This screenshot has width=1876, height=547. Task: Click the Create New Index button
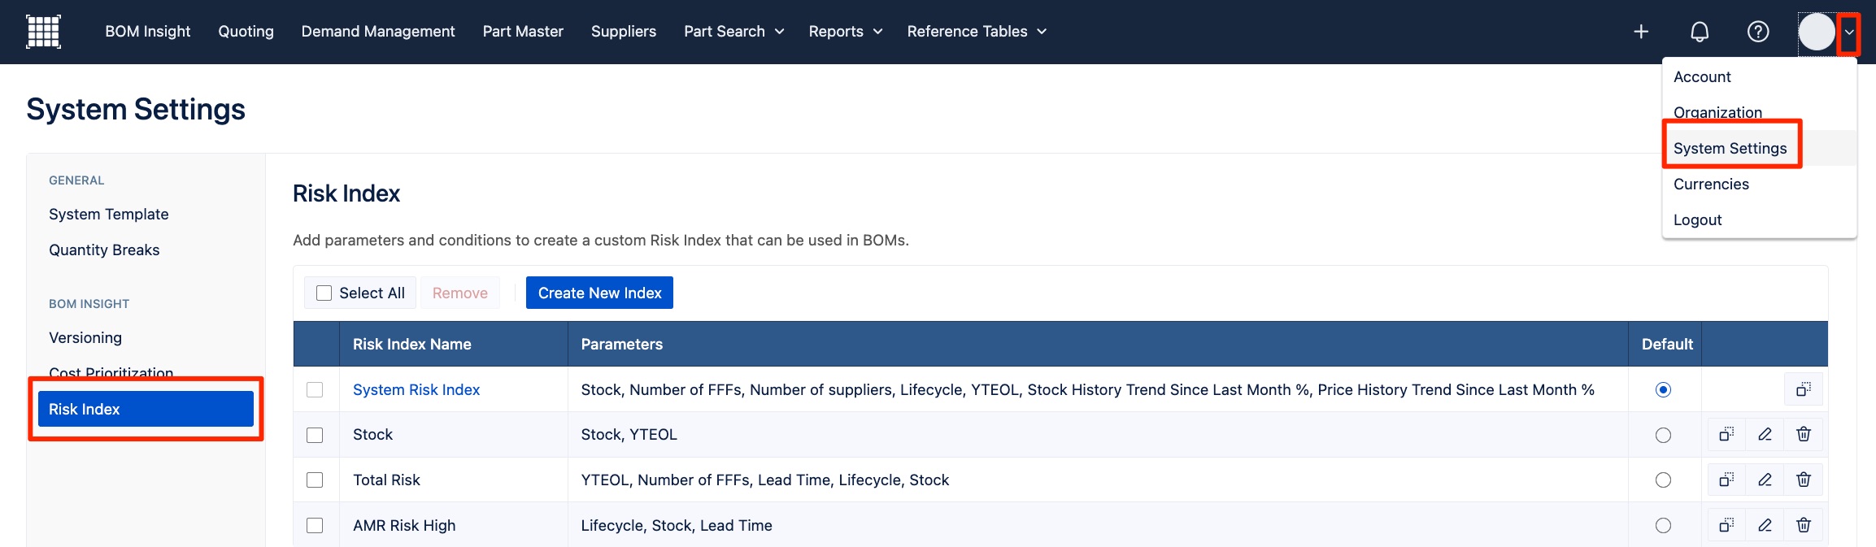[599, 293]
